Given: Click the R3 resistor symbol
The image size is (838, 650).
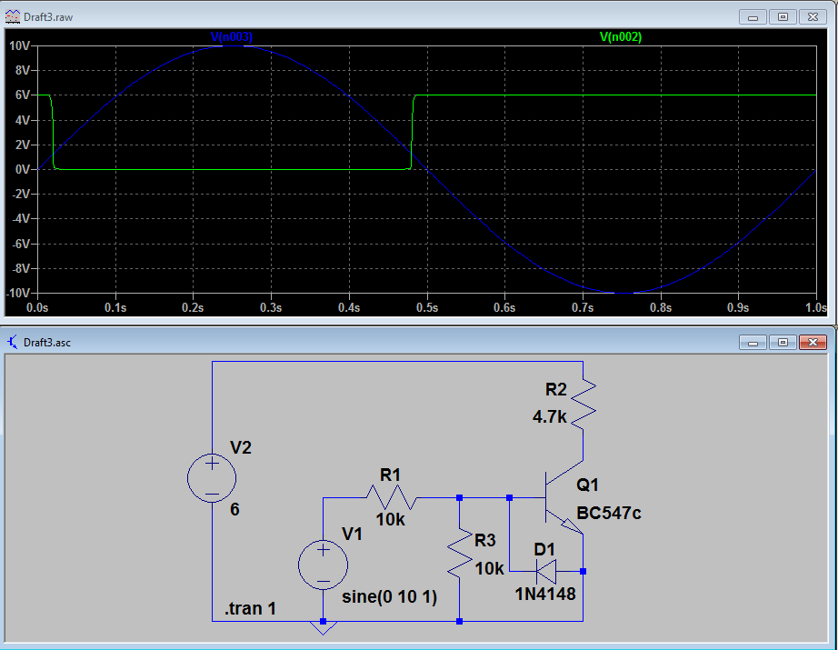Looking at the screenshot, I should click(460, 553).
